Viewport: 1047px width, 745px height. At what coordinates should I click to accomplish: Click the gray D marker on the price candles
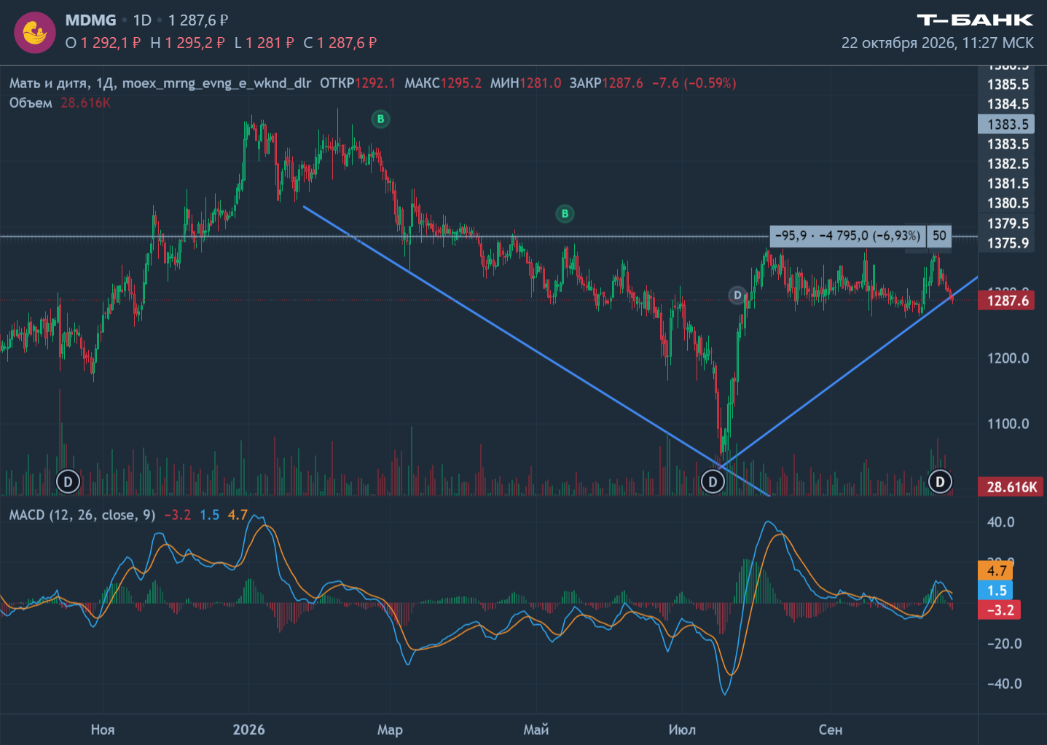737,295
